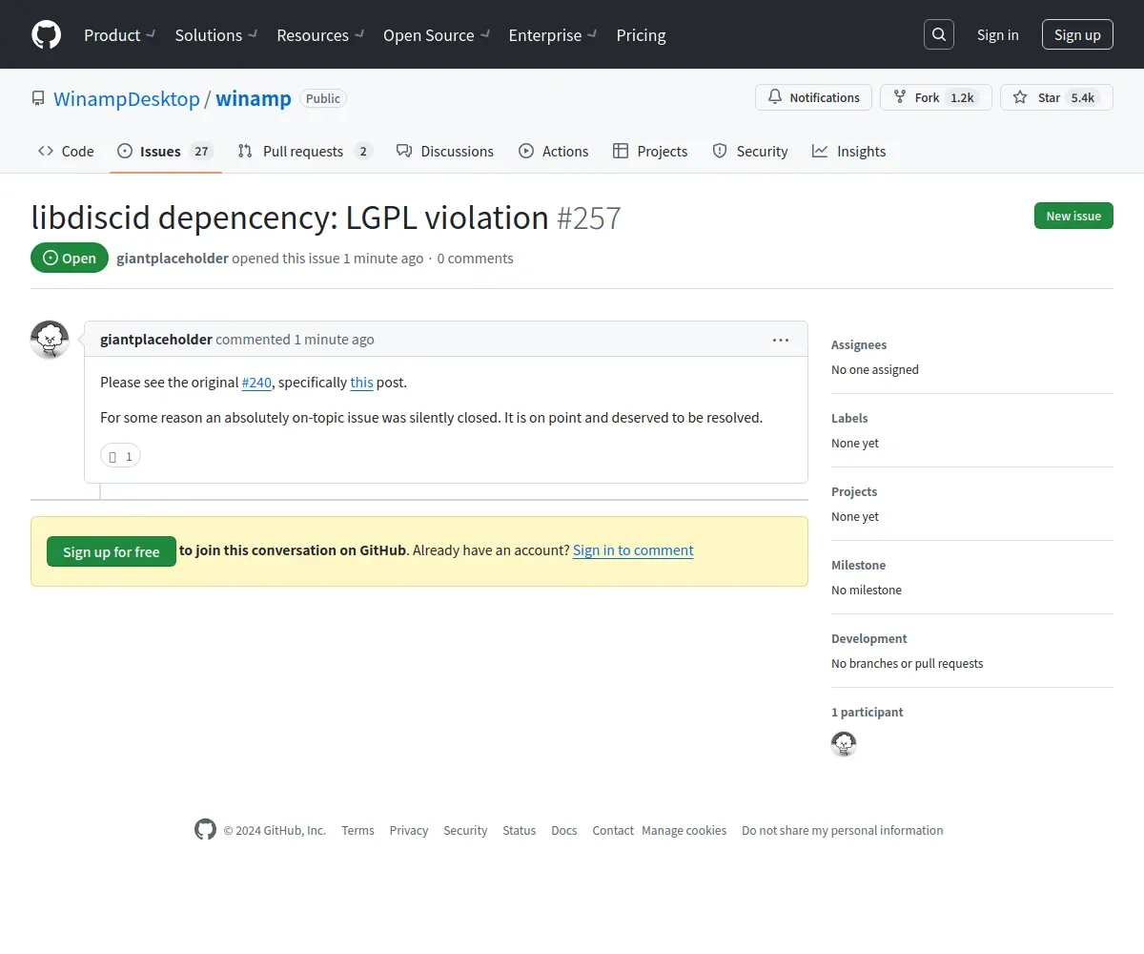
Task: Click the fork icon in Fork button
Action: click(x=899, y=97)
